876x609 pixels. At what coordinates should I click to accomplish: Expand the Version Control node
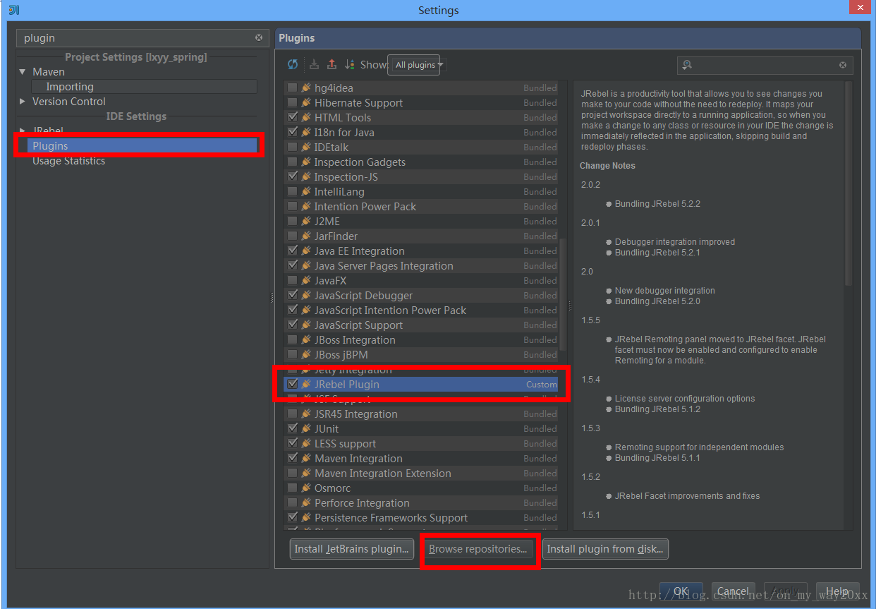coord(23,102)
